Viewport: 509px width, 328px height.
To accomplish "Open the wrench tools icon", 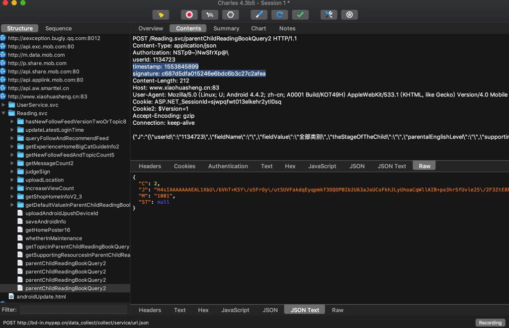I will [329, 15].
